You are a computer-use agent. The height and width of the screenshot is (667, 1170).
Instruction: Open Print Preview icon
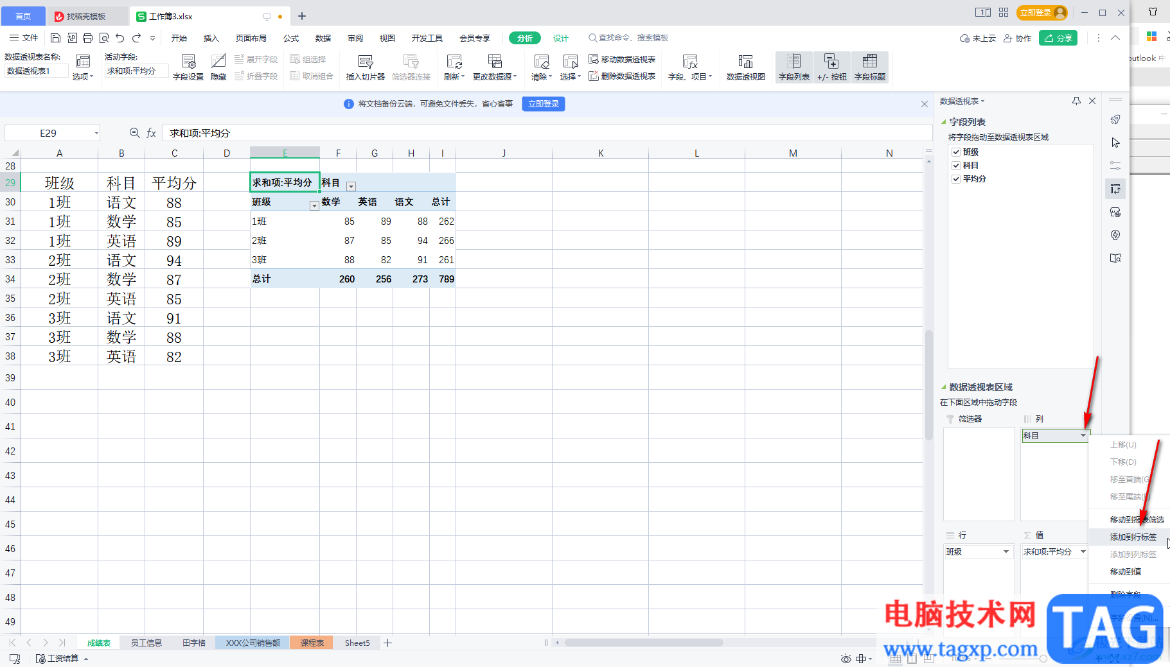(104, 38)
